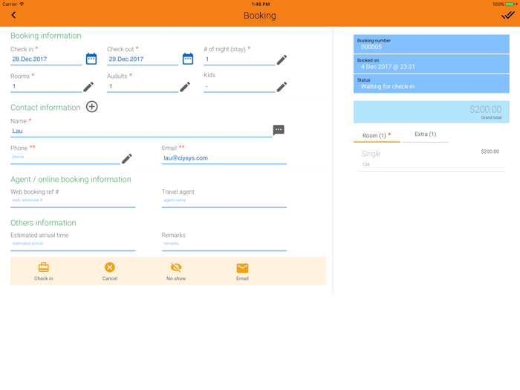
Task: Focus the Estimated arrival time field
Action: tap(73, 245)
